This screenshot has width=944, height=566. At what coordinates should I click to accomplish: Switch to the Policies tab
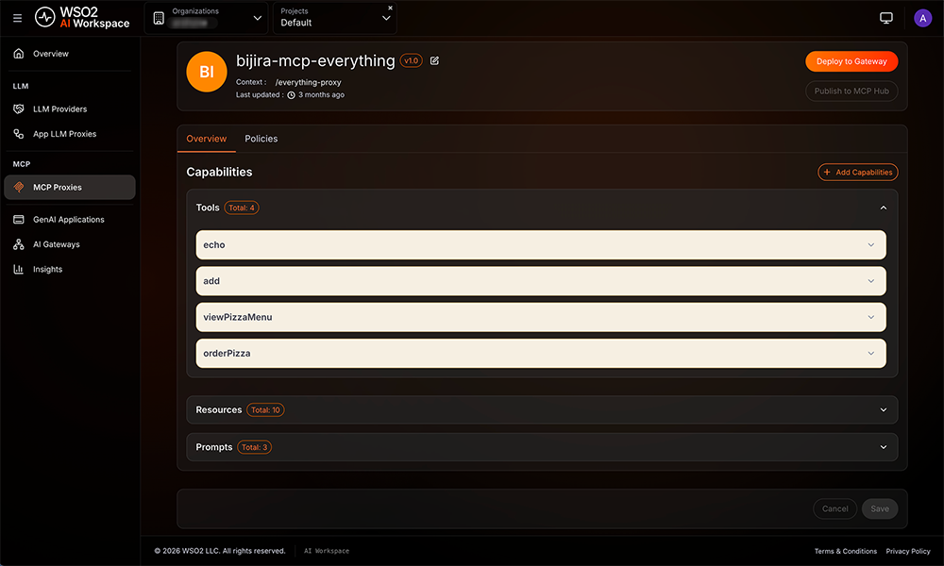[261, 139]
